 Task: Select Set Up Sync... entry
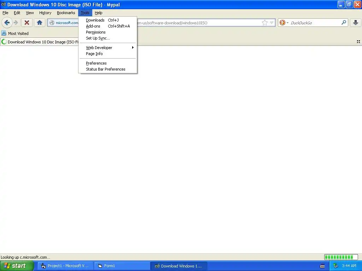coord(108,38)
